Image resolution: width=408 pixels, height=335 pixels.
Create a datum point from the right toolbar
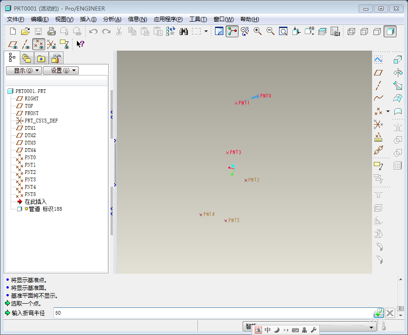click(379, 111)
